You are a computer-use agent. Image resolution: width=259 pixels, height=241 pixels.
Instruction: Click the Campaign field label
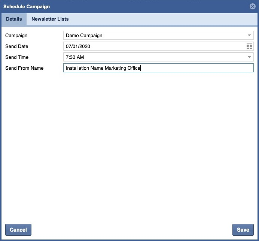16,36
